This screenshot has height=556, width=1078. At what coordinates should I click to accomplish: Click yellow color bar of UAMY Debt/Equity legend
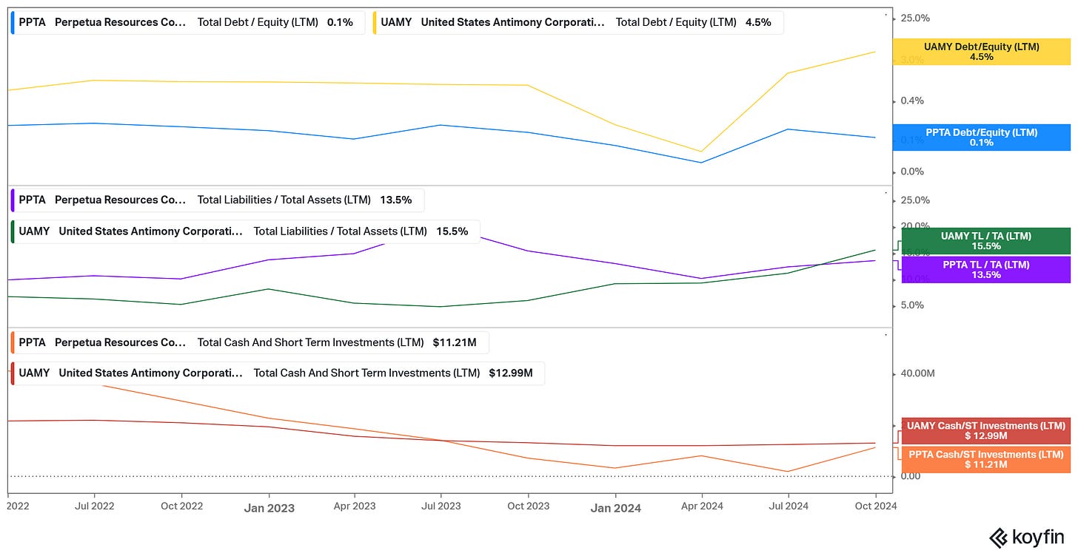375,22
